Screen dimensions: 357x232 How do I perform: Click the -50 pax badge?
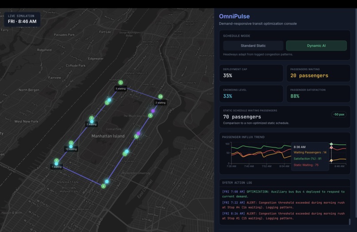[339, 114]
